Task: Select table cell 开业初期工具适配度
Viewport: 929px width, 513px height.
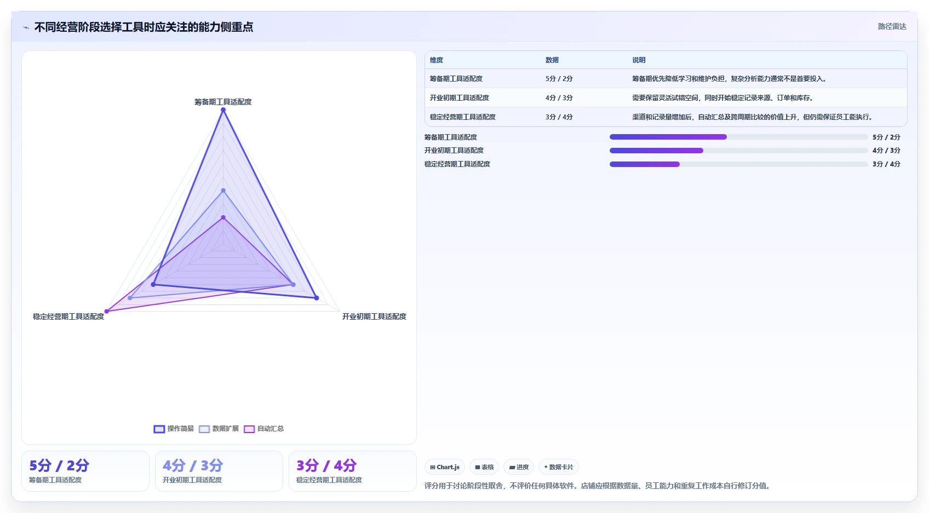Action: pyautogui.click(x=460, y=98)
